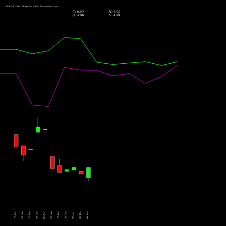
Task: Select the high value H: 6.65
Action: tap(114, 12)
